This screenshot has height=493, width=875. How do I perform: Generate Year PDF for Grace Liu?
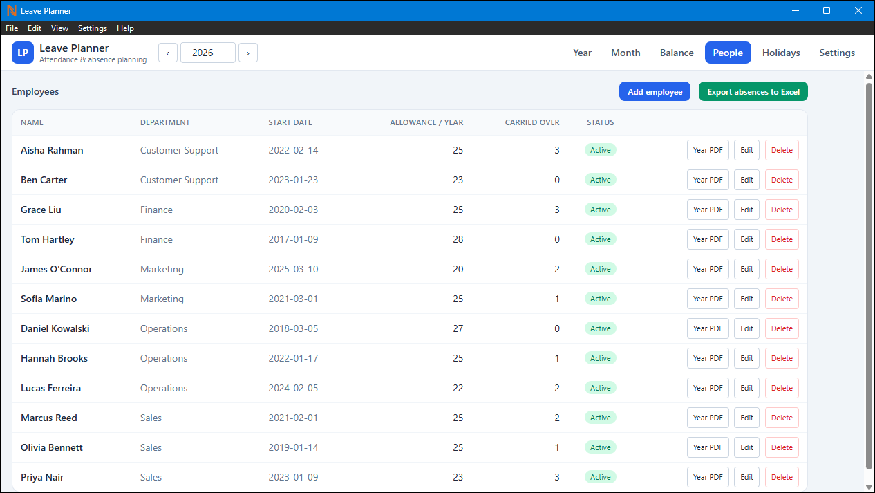click(708, 210)
